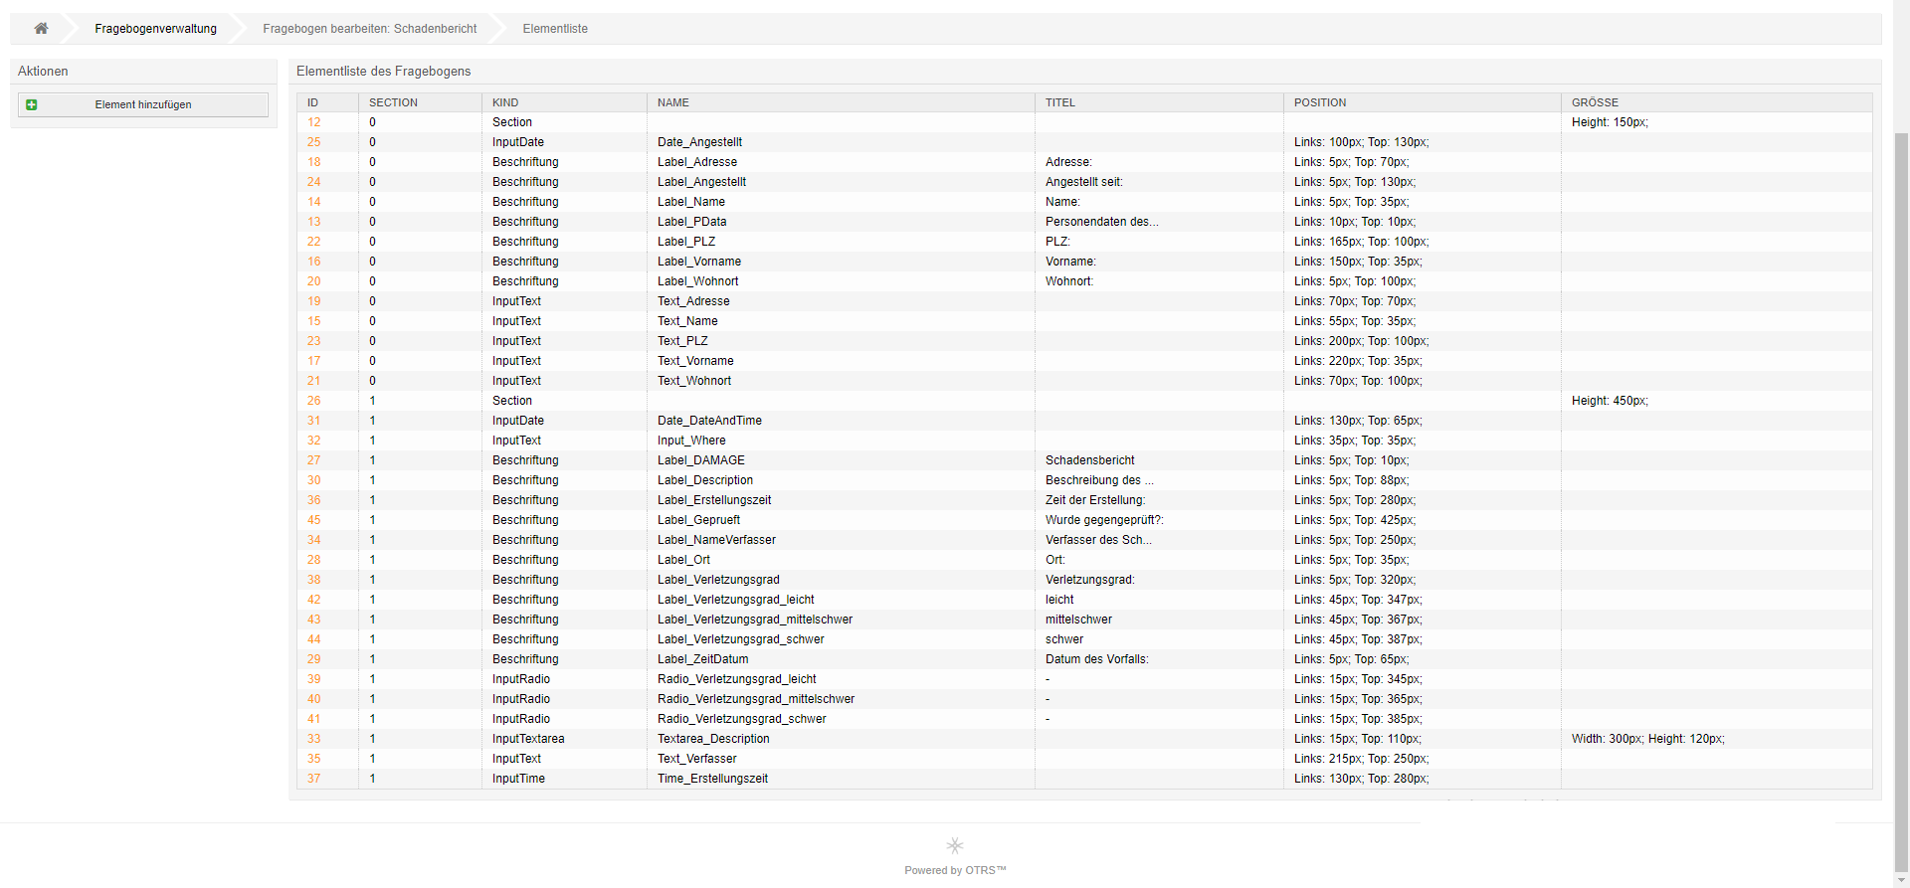This screenshot has height=888, width=1910.
Task: Open element ID 14
Action: 314,202
